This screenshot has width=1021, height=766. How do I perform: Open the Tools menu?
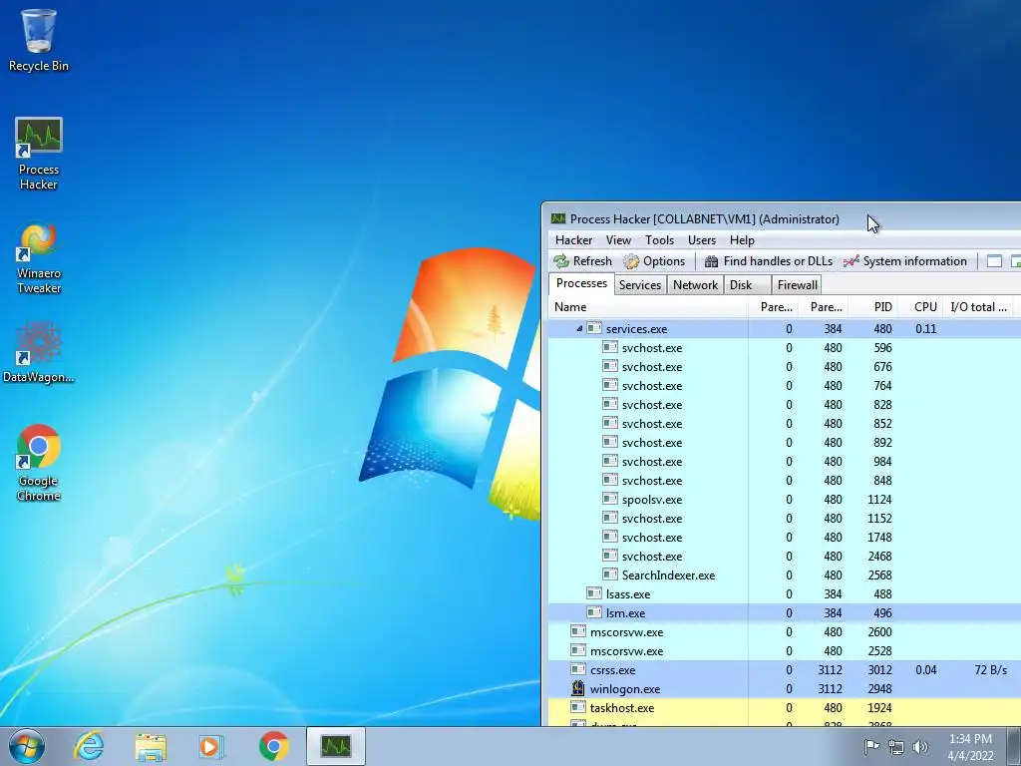click(x=660, y=240)
